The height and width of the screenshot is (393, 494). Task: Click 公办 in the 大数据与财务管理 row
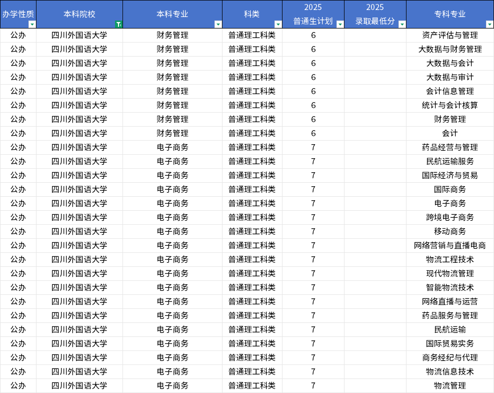click(x=18, y=49)
